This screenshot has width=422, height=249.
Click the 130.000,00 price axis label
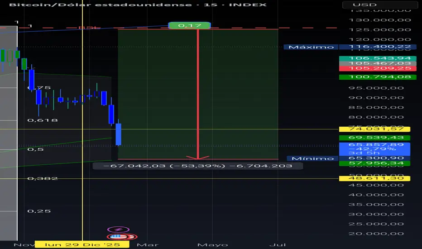[380, 20]
